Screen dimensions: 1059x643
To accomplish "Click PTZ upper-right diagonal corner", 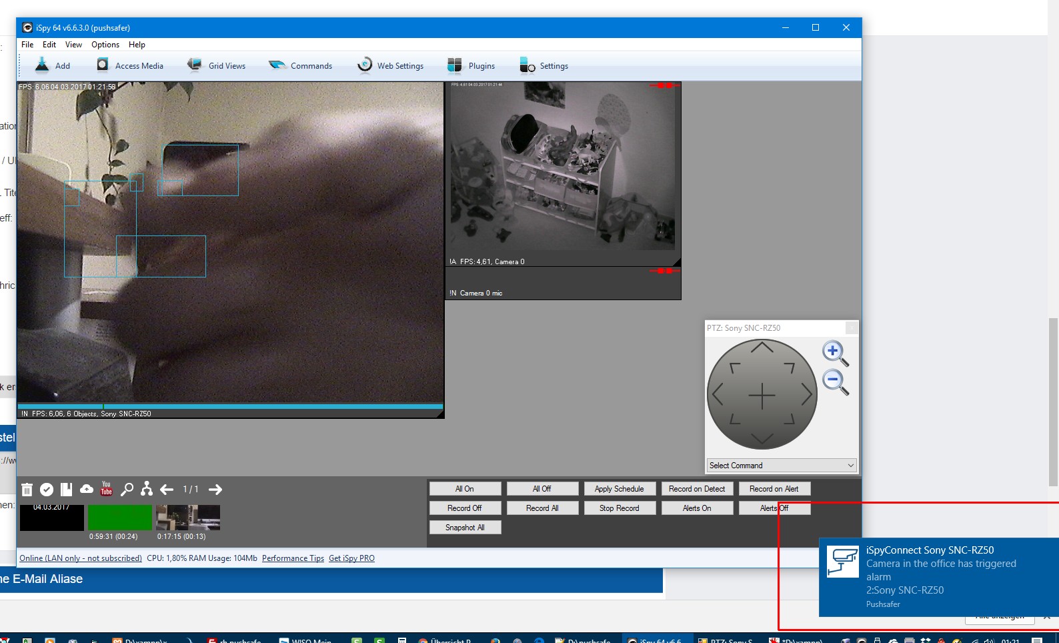I will pyautogui.click(x=789, y=368).
